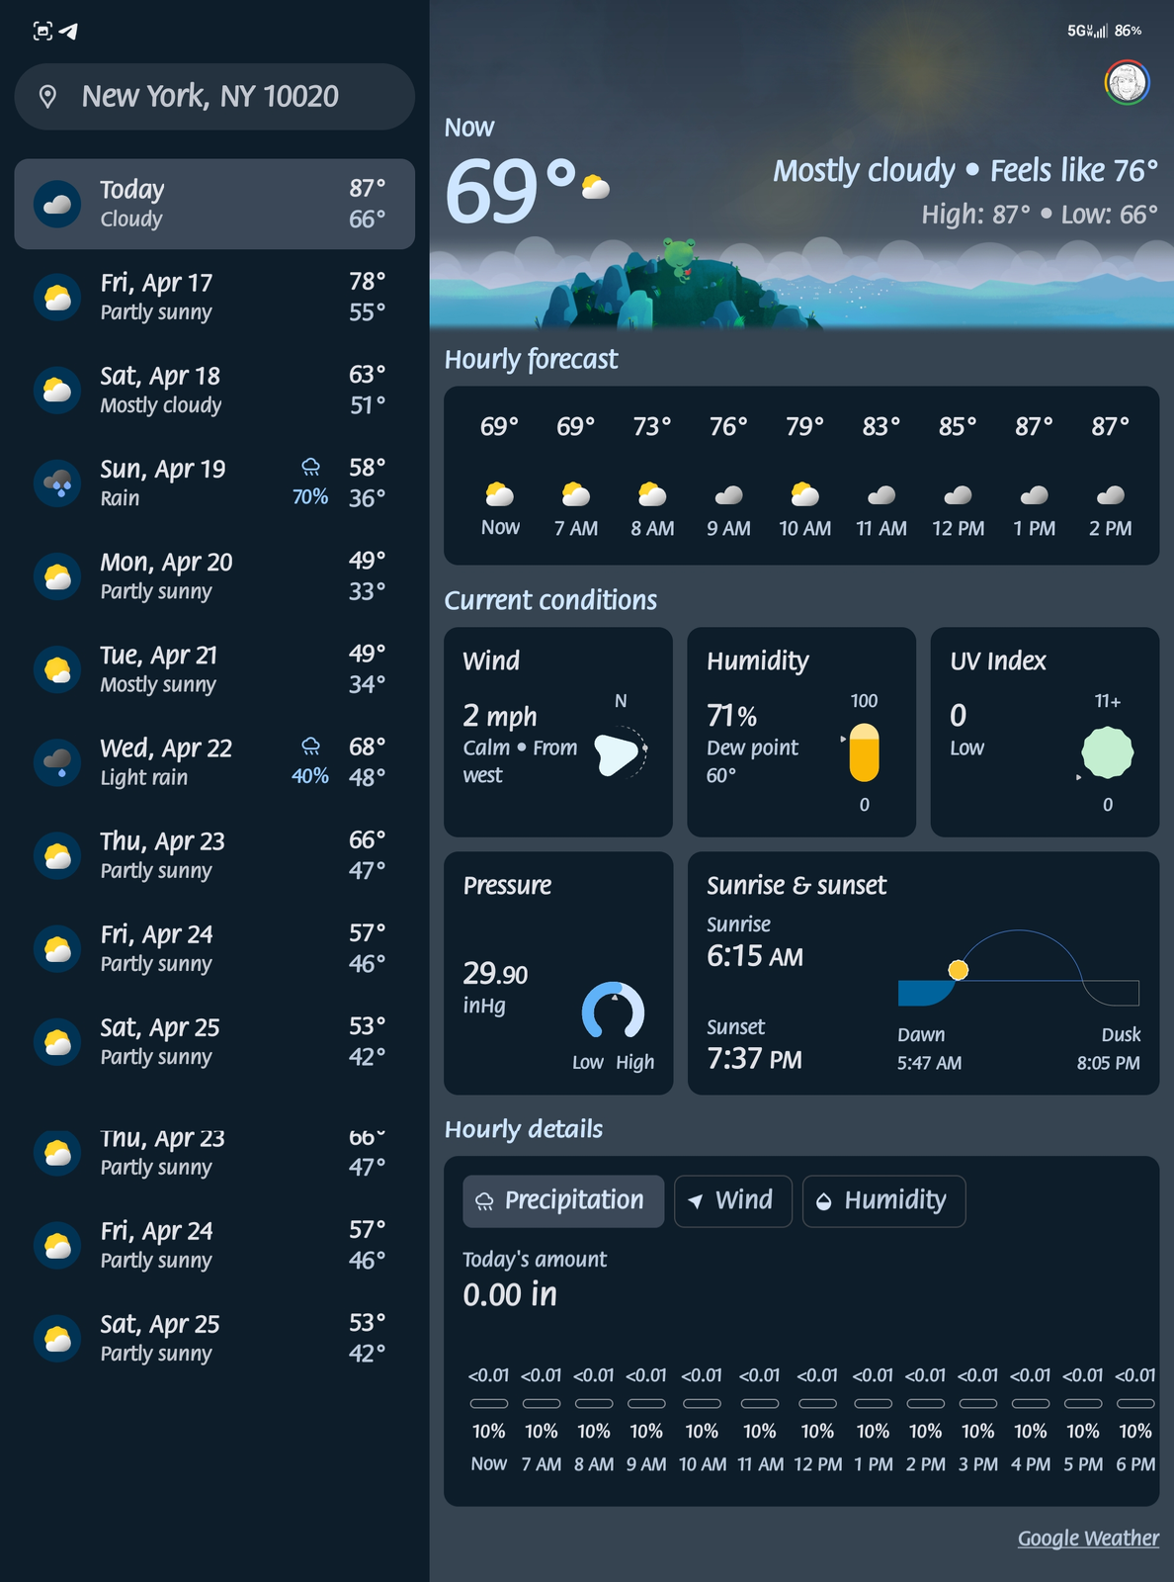Tap the UV index green gauge shape
This screenshot has height=1582, width=1174.
pyautogui.click(x=1107, y=752)
